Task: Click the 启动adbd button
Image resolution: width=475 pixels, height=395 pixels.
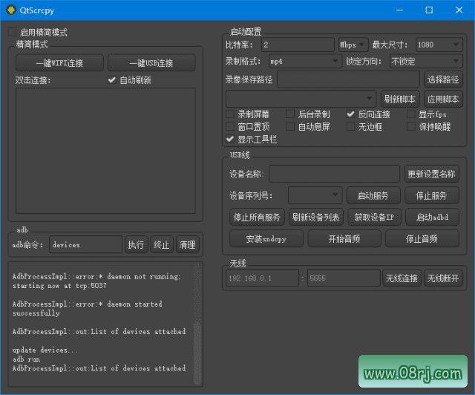Action: tap(432, 217)
